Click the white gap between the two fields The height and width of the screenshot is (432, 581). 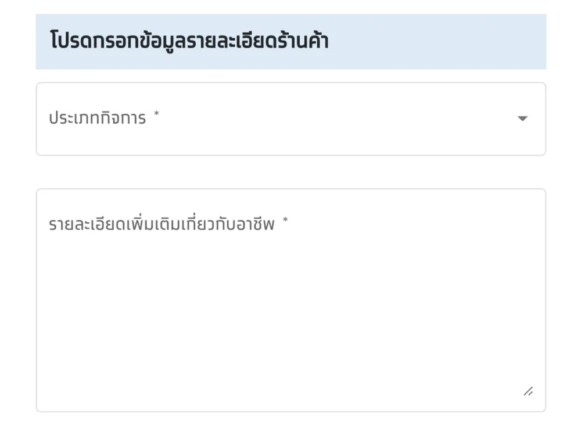[291, 172]
